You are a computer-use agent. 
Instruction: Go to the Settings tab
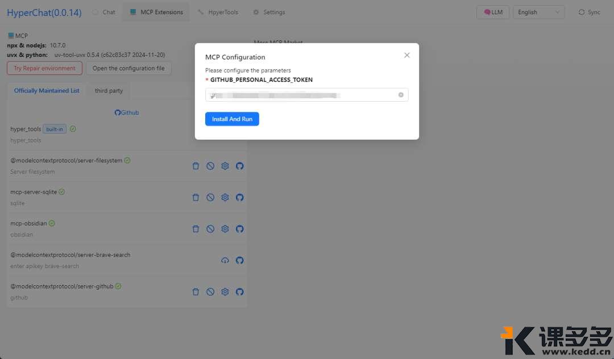pos(269,12)
